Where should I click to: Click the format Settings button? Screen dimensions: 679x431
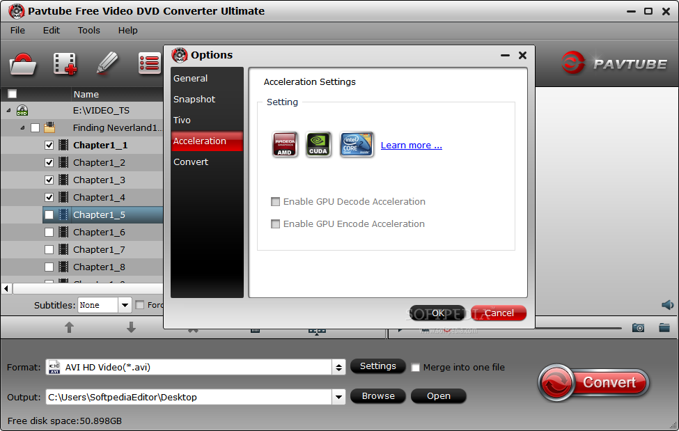pos(378,366)
